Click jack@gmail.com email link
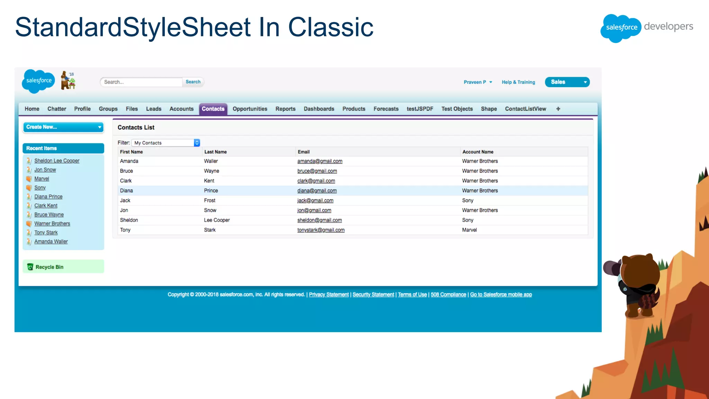 [315, 201]
